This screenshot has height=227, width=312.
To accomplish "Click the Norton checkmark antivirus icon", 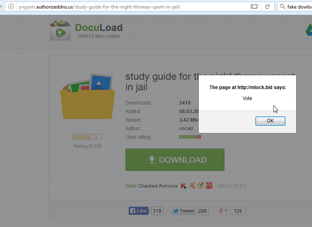I will (x=200, y=186).
